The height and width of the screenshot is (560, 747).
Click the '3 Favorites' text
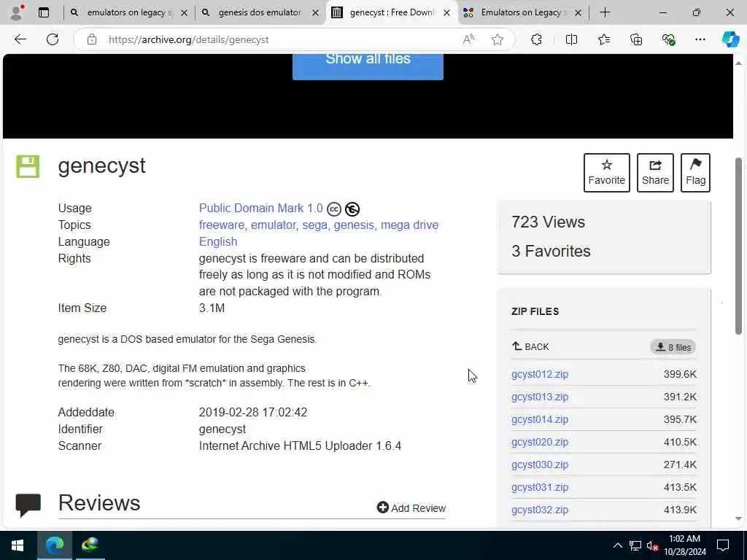pyautogui.click(x=551, y=251)
